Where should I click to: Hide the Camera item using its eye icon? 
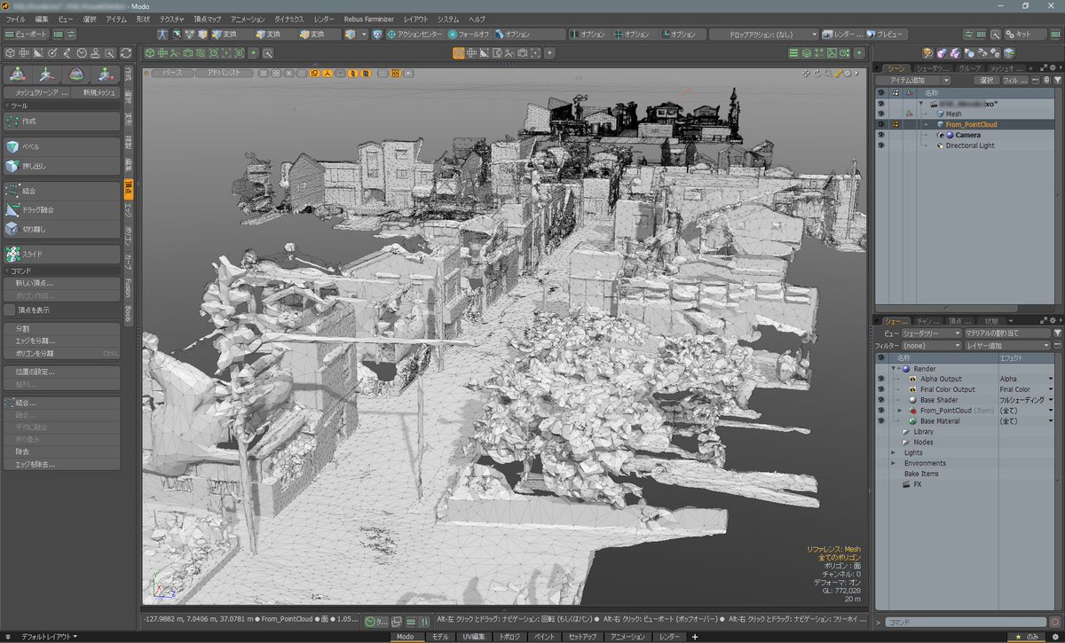tap(881, 134)
